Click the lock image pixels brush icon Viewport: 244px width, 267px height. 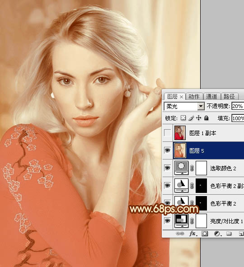pyautogui.click(x=191, y=118)
